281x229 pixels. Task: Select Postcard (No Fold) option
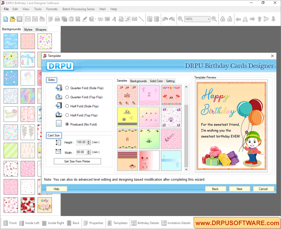[x=67, y=124]
